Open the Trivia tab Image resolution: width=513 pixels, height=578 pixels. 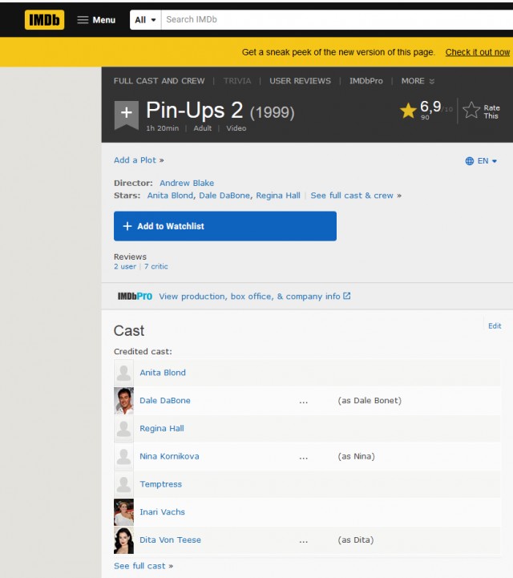[237, 81]
